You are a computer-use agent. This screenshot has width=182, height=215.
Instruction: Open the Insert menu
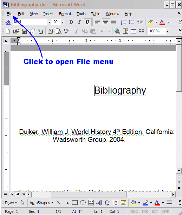point(48,14)
